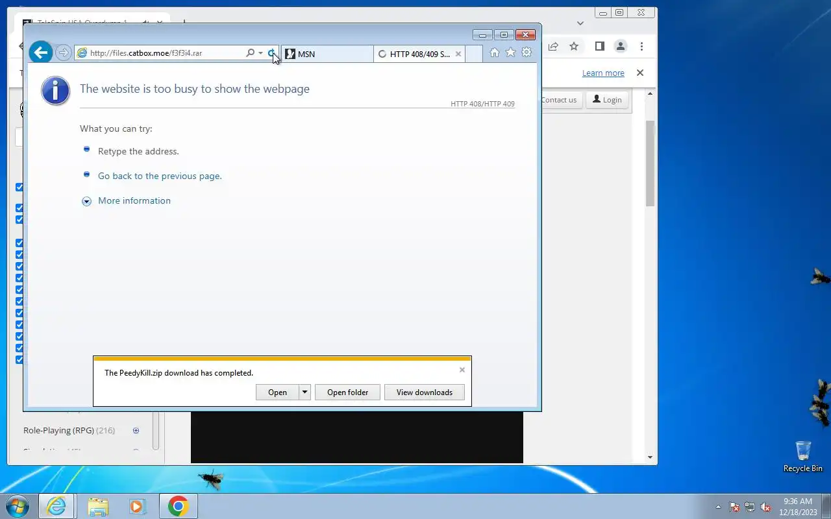
Task: Click the Open folder button
Action: coord(347,392)
